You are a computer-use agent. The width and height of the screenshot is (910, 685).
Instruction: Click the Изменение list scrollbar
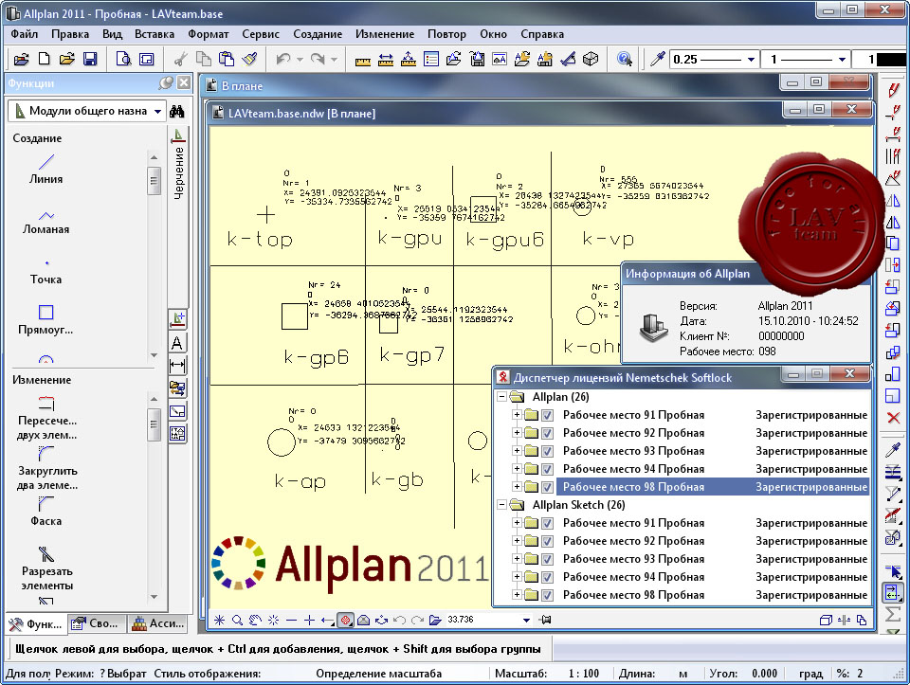154,497
